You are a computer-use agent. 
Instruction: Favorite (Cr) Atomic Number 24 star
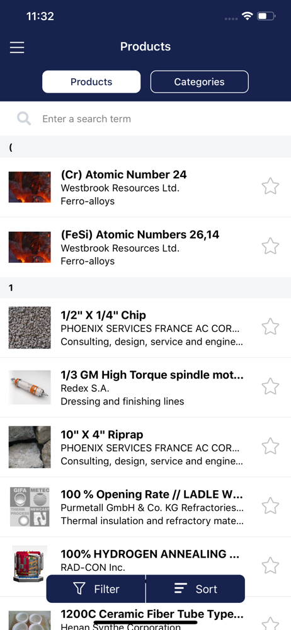[270, 186]
